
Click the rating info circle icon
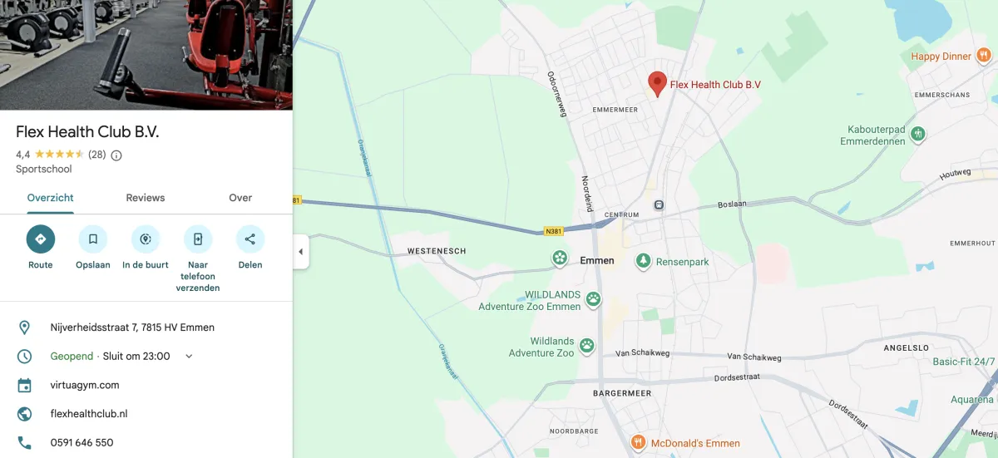(116, 155)
